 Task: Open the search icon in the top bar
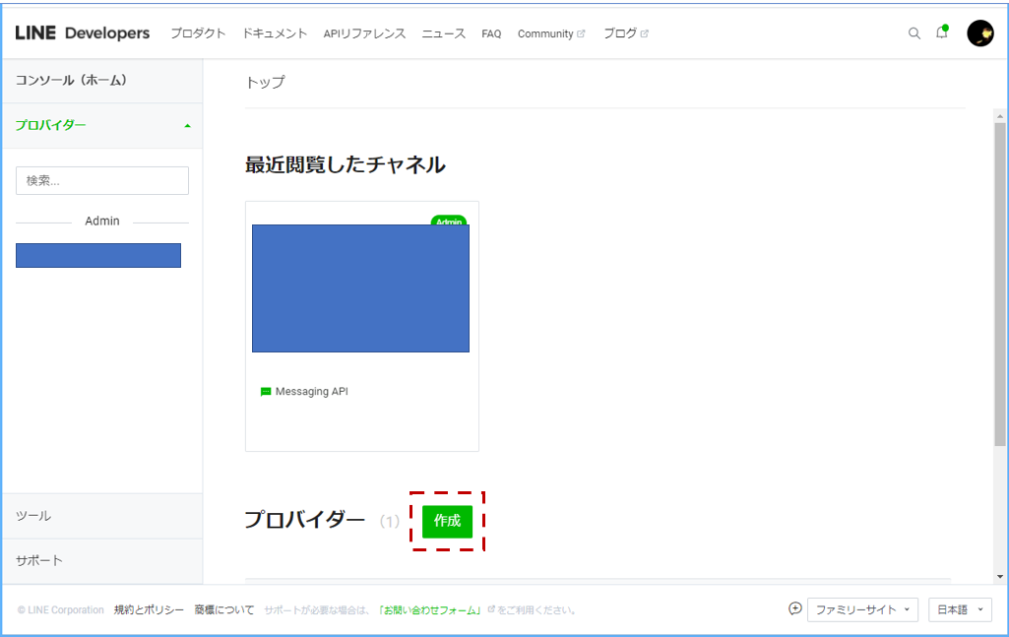coord(914,32)
